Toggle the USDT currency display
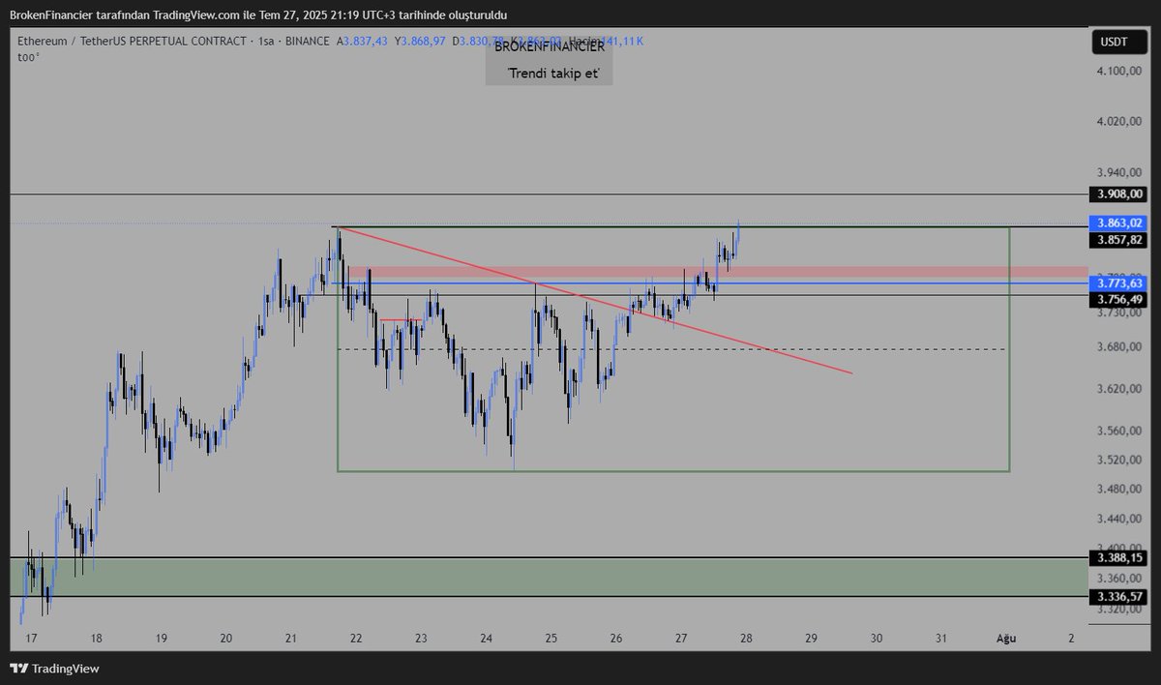 pos(1118,42)
